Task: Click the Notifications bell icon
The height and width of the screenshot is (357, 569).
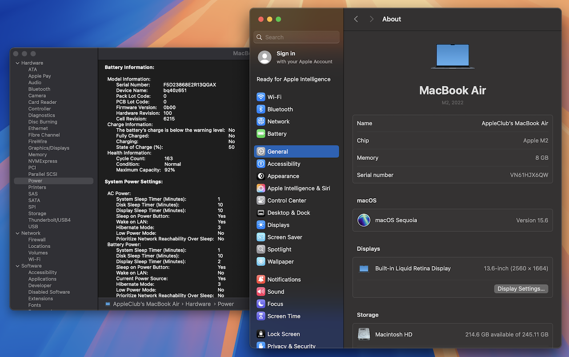Action: pyautogui.click(x=261, y=280)
